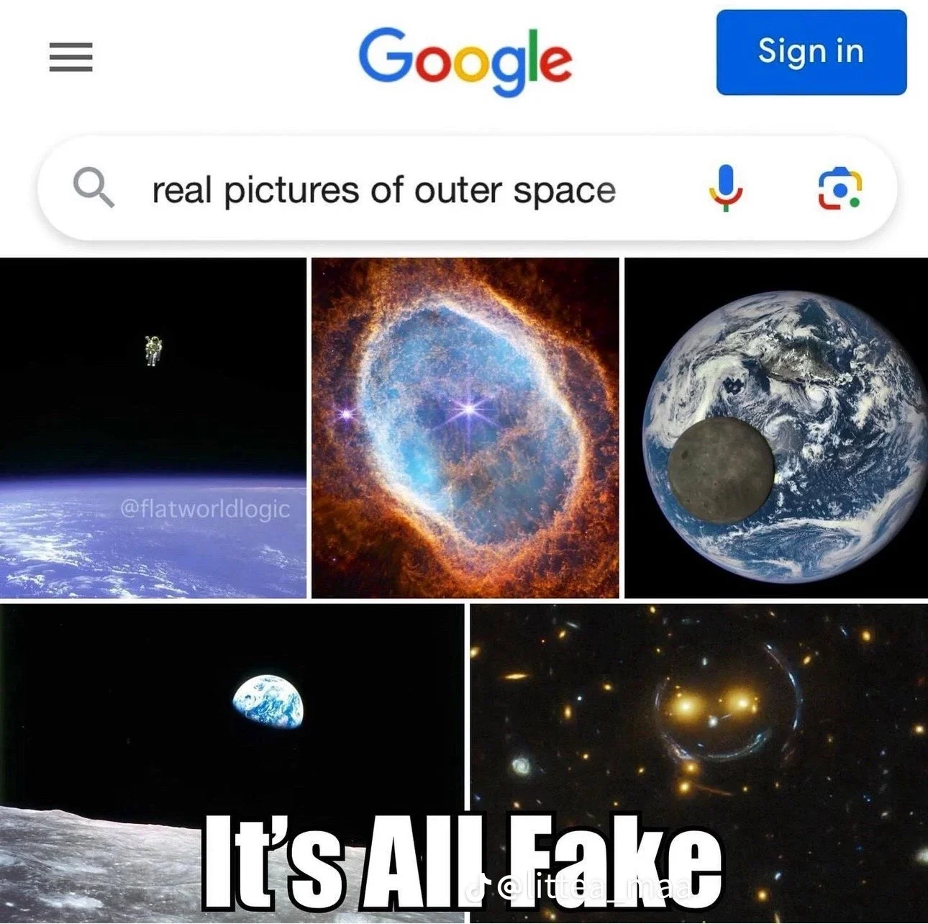Screen dimensions: 928x924
Task: Open the floating astronaut above Earth image
Action: [153, 428]
